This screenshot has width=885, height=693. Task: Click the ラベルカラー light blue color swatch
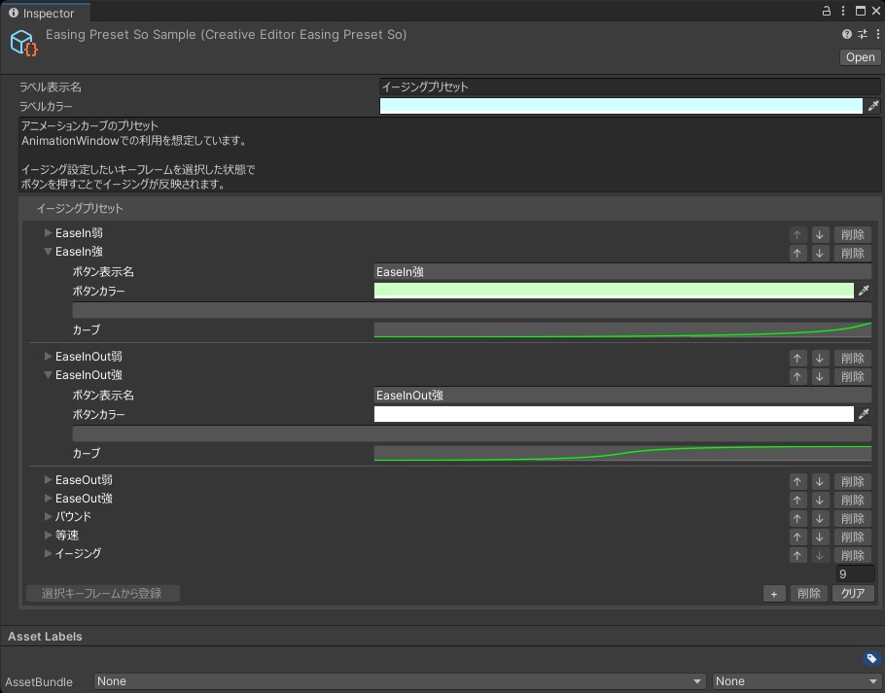coord(622,106)
